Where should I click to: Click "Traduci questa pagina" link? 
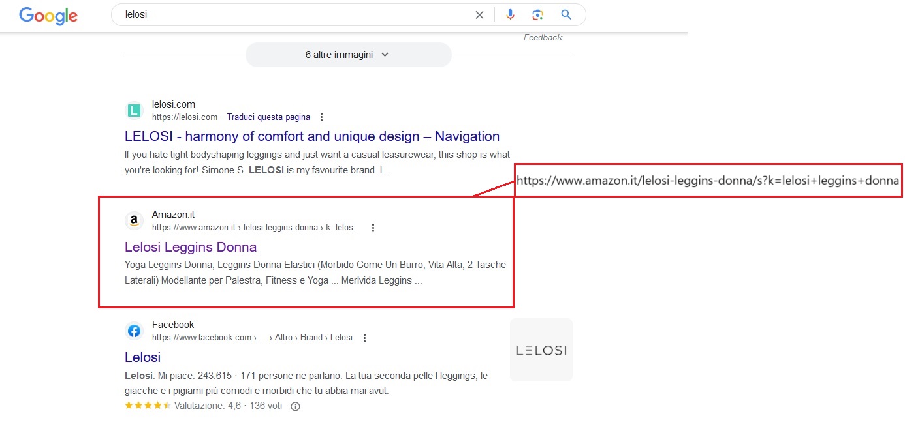click(x=268, y=117)
